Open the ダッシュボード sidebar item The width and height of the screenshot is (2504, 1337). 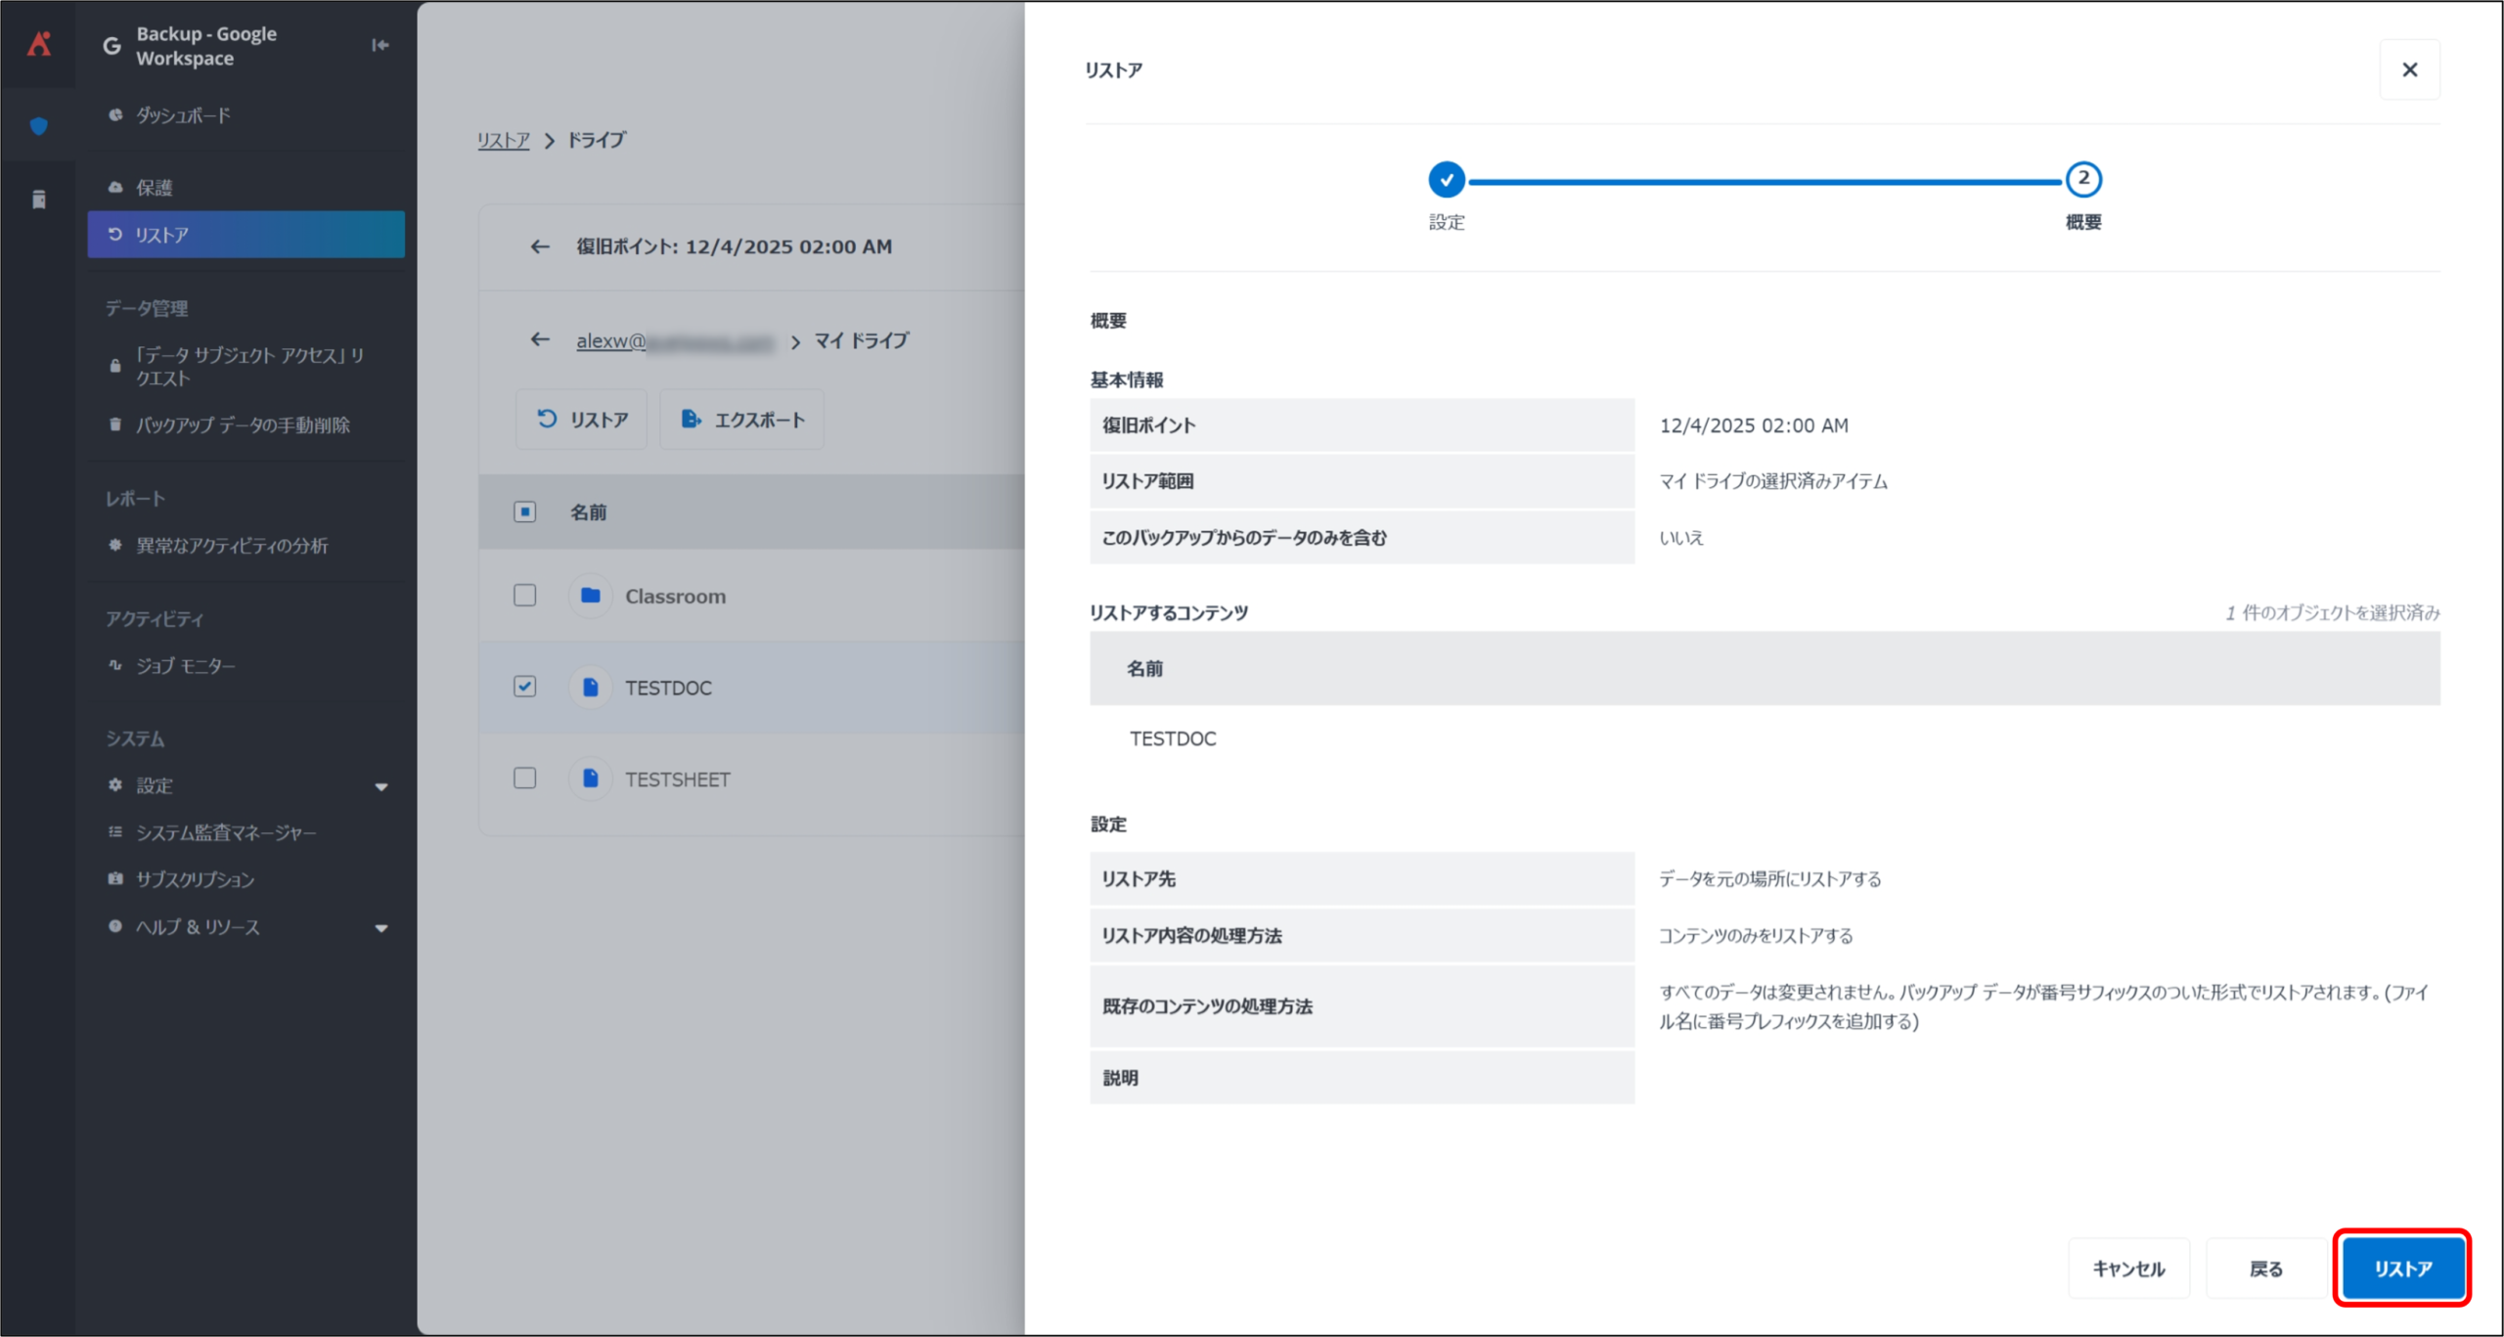[183, 115]
